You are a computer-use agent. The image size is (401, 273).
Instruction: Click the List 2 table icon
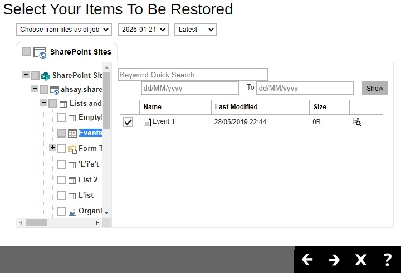(x=72, y=180)
